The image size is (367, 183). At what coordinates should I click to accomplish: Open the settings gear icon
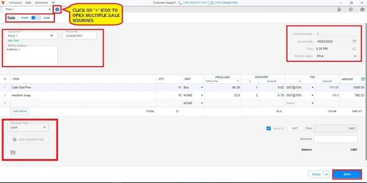point(351,10)
